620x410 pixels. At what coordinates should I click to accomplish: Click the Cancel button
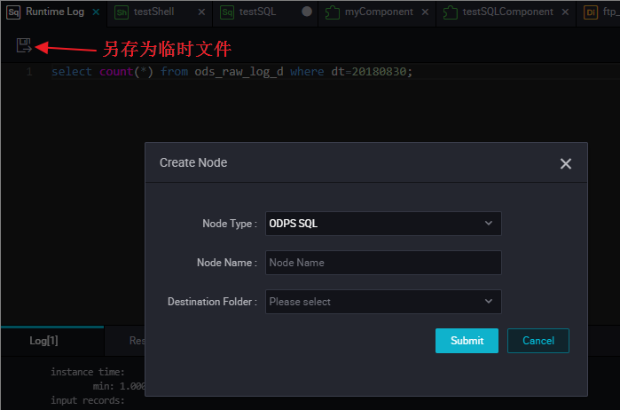pyautogui.click(x=538, y=341)
